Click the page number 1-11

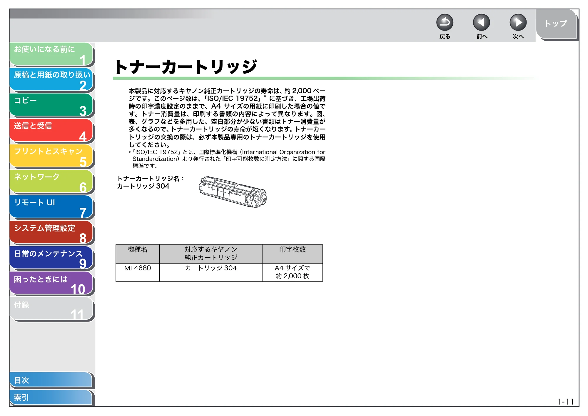(x=565, y=402)
